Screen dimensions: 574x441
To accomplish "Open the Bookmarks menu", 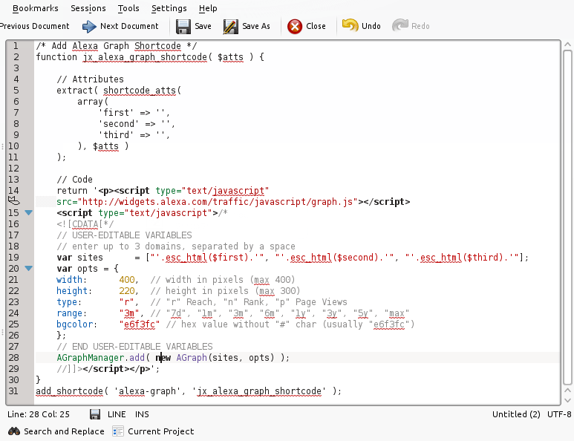I will [x=35, y=8].
